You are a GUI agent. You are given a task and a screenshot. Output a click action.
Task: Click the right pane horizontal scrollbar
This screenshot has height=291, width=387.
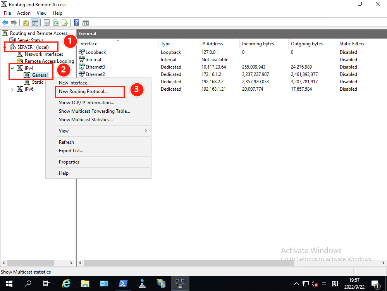tap(232, 263)
